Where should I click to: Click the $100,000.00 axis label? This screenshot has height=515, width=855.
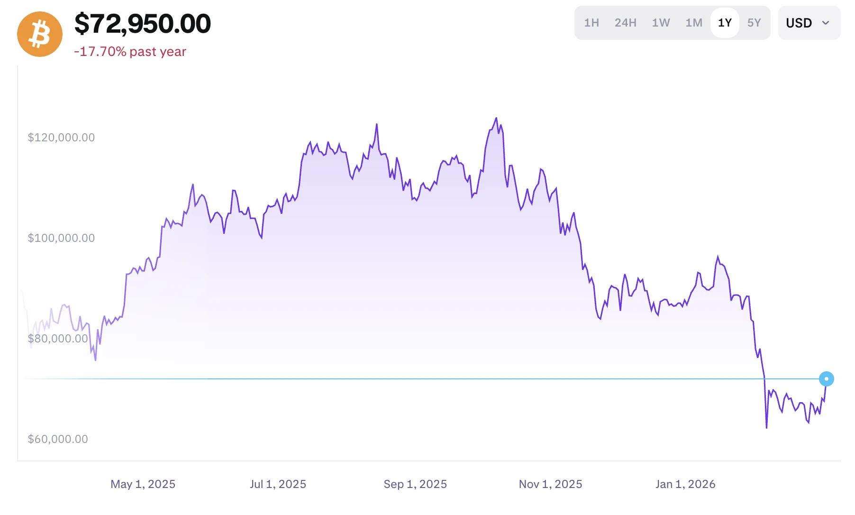[61, 238]
